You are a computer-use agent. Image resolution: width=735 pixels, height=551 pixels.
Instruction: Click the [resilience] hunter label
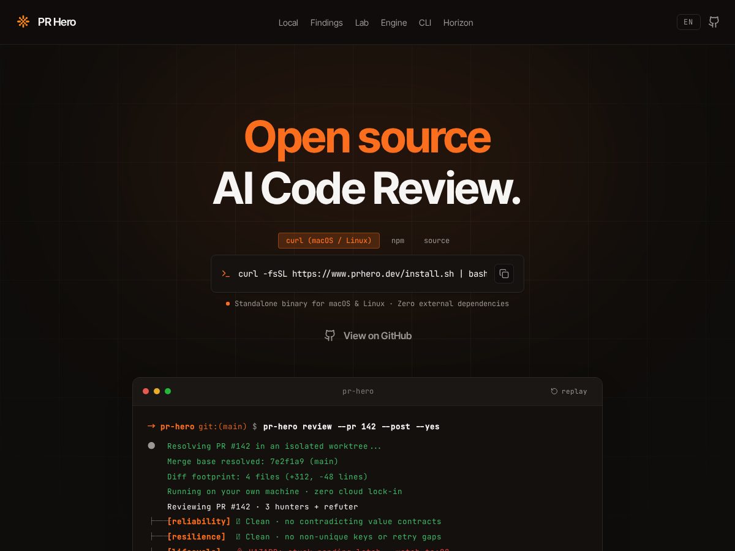(x=197, y=537)
